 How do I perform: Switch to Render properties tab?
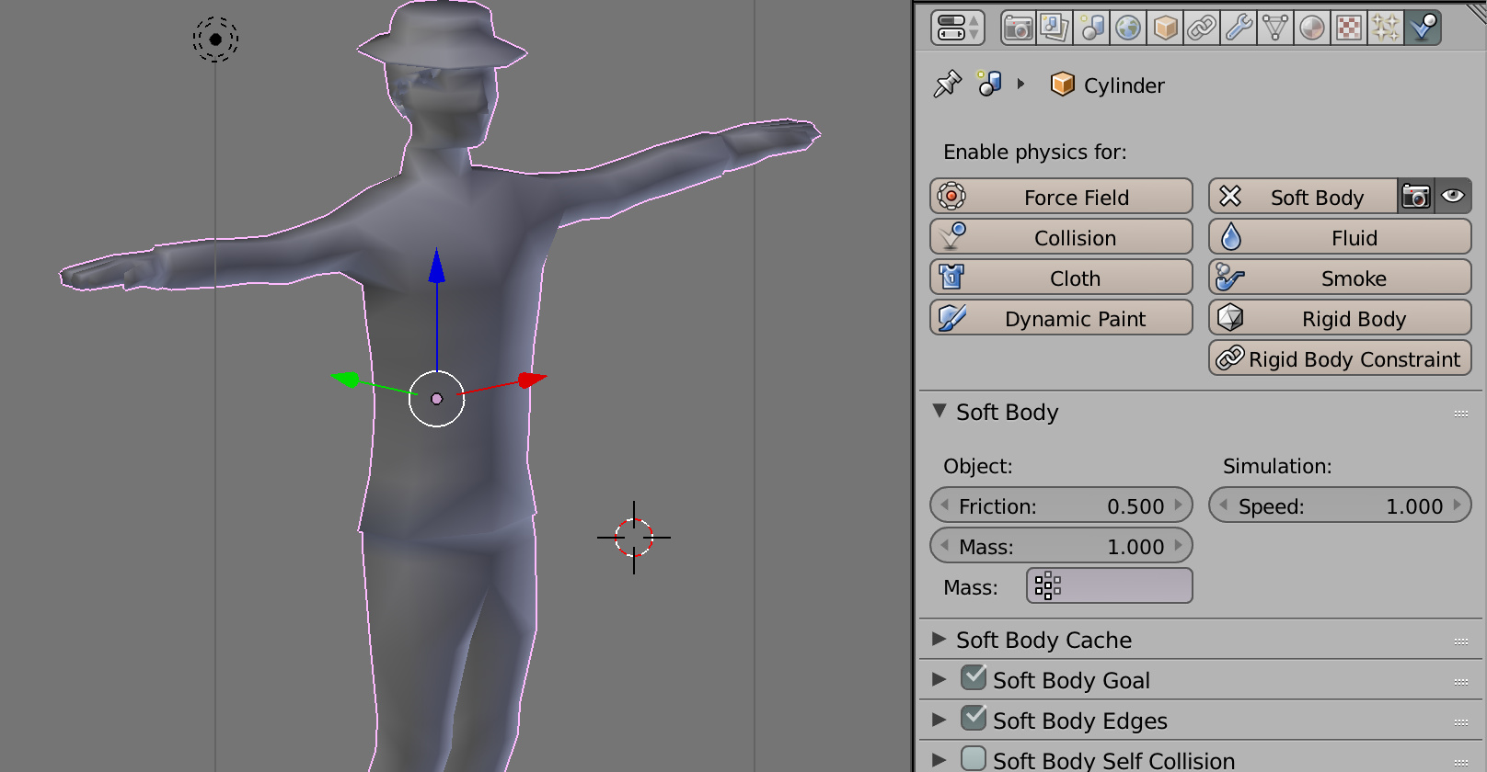[x=1018, y=28]
